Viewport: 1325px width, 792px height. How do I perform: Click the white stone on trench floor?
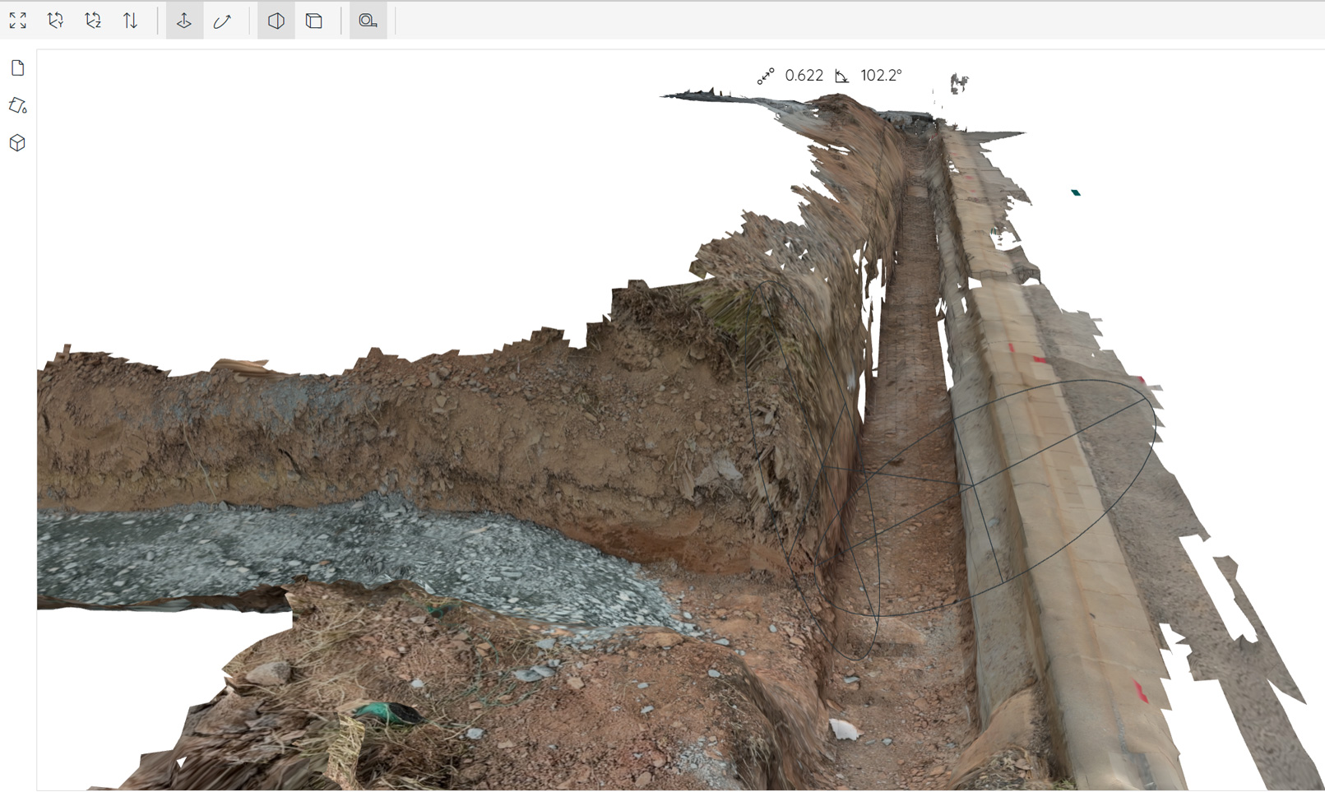[845, 729]
